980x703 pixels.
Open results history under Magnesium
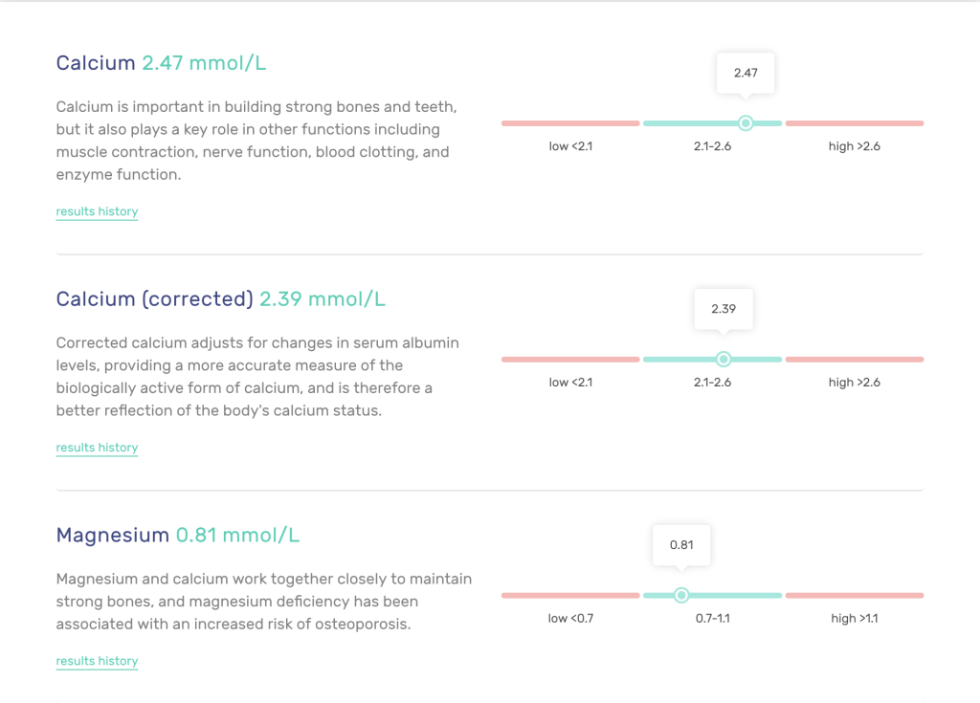97,661
